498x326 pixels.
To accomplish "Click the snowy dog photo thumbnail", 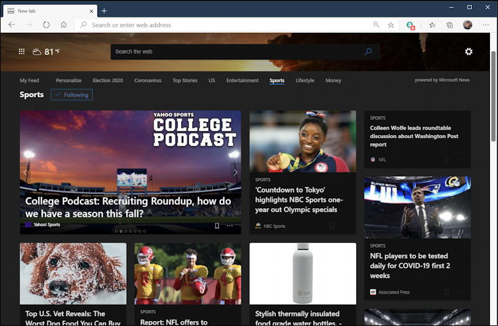I will [x=73, y=274].
